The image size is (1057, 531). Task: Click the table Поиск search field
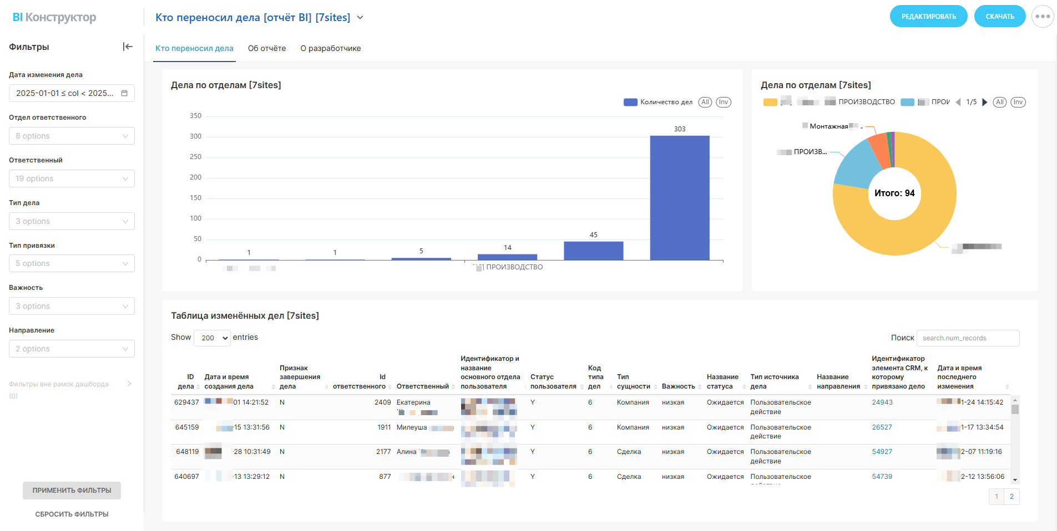tap(968, 338)
